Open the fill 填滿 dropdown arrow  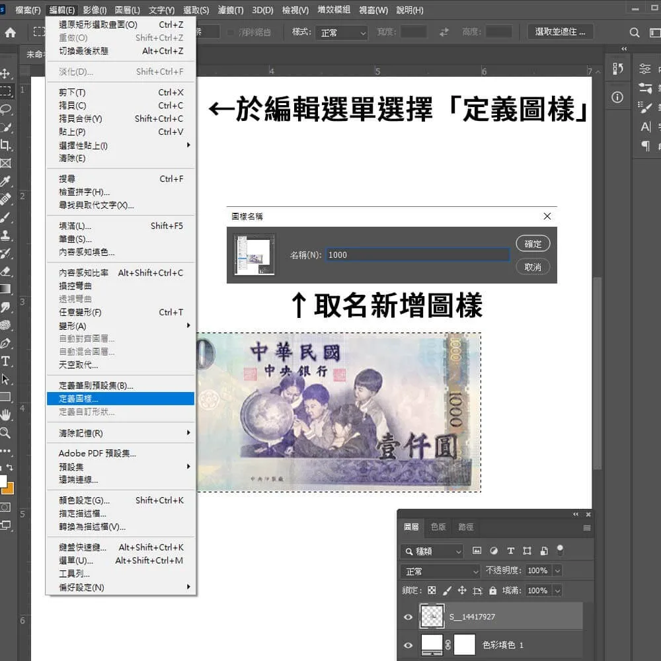click(557, 590)
